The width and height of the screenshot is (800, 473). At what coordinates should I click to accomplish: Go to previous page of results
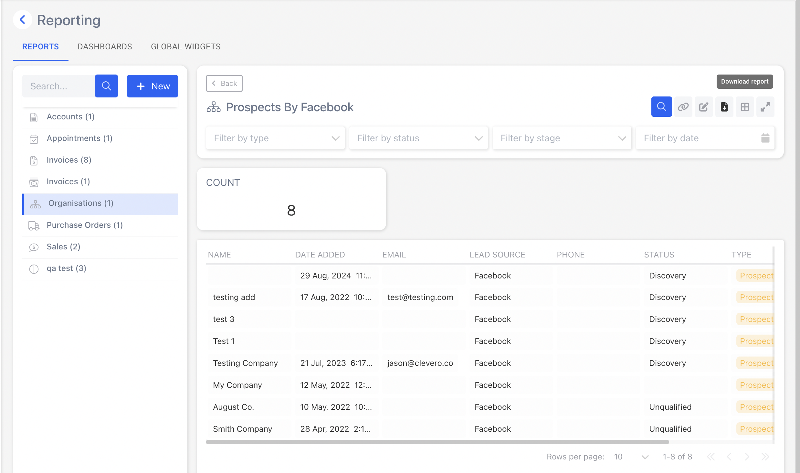tap(729, 457)
